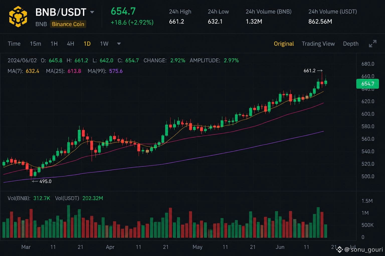Click the MA(99) indicator value 575.6
This screenshot has height=256, width=385.
pyautogui.click(x=116, y=71)
